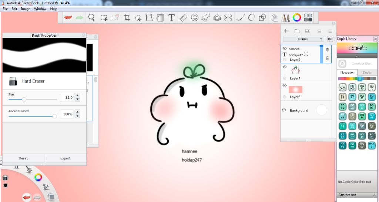Image resolution: width=379 pixels, height=202 pixels.
Task: Enable the Ruler guide tool
Action: coord(184,18)
